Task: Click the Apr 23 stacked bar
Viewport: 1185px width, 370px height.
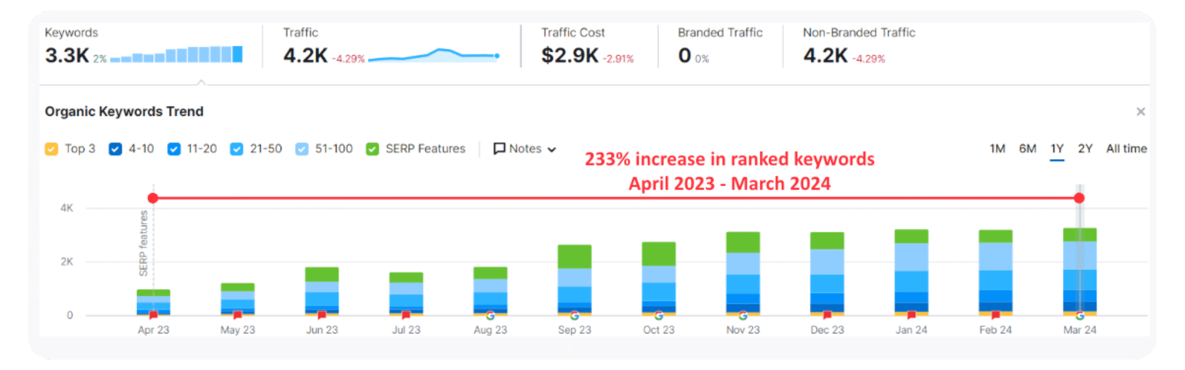Action: coord(153,302)
